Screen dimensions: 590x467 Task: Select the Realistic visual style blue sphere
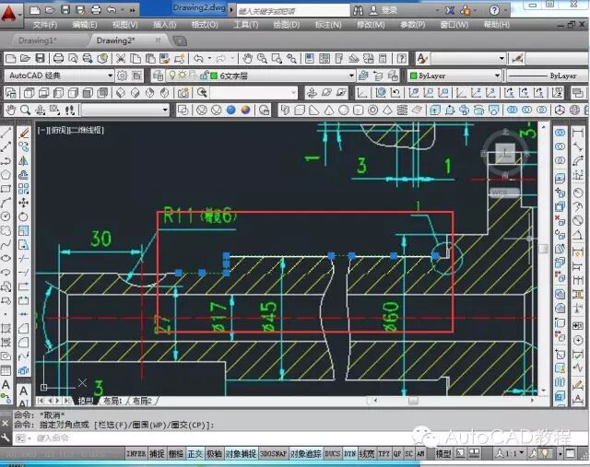click(x=231, y=110)
